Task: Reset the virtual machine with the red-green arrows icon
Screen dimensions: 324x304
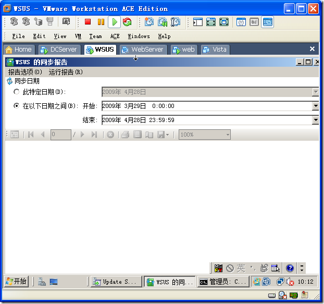Action: pos(127,22)
